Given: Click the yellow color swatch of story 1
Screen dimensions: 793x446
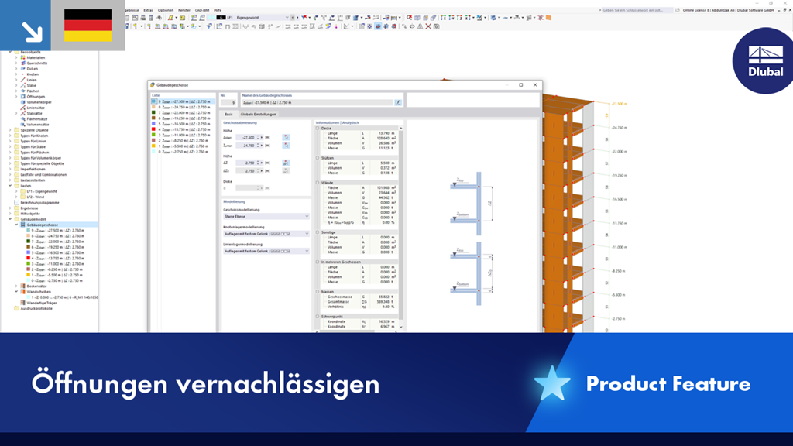Looking at the screenshot, I should pos(154,146).
